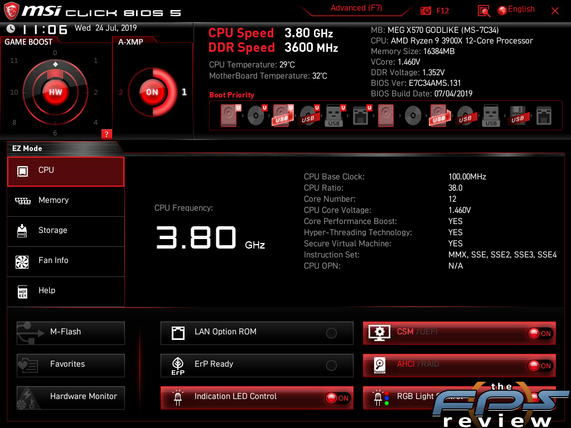Select the legacy USB CD/DVD boot device
The height and width of the screenshot is (428, 571).
click(466, 115)
